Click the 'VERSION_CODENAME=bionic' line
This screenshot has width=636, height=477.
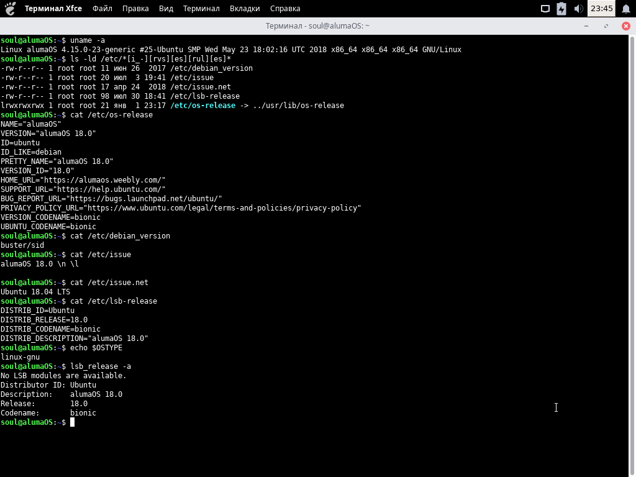coord(50,217)
